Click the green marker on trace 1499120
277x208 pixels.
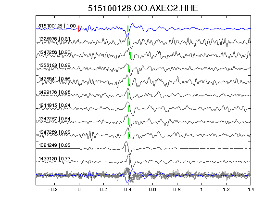coord(129,162)
